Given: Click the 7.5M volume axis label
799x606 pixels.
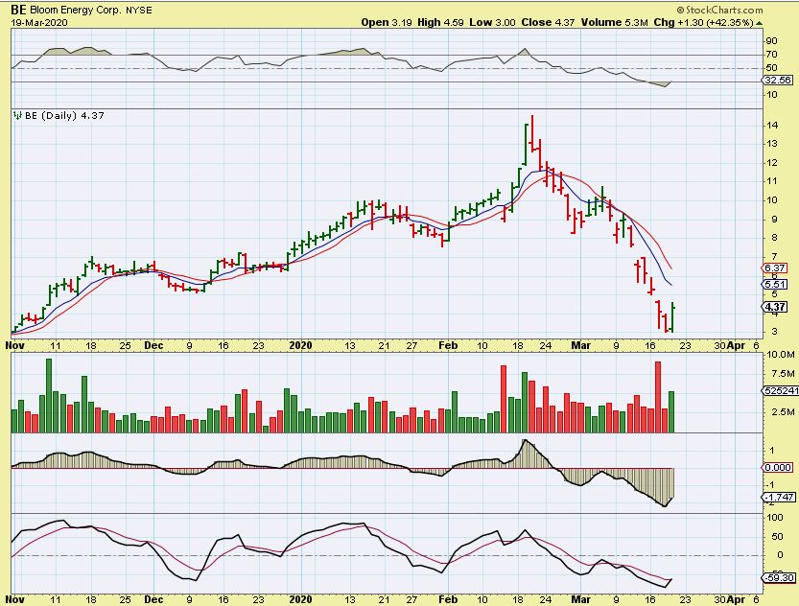Looking at the screenshot, I should pos(783,373).
